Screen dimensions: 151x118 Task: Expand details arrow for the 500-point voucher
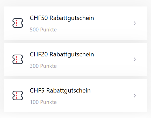click(x=135, y=23)
